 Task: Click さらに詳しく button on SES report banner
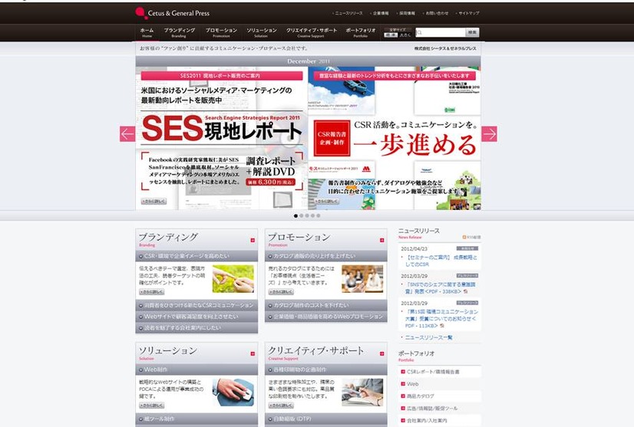click(x=154, y=201)
